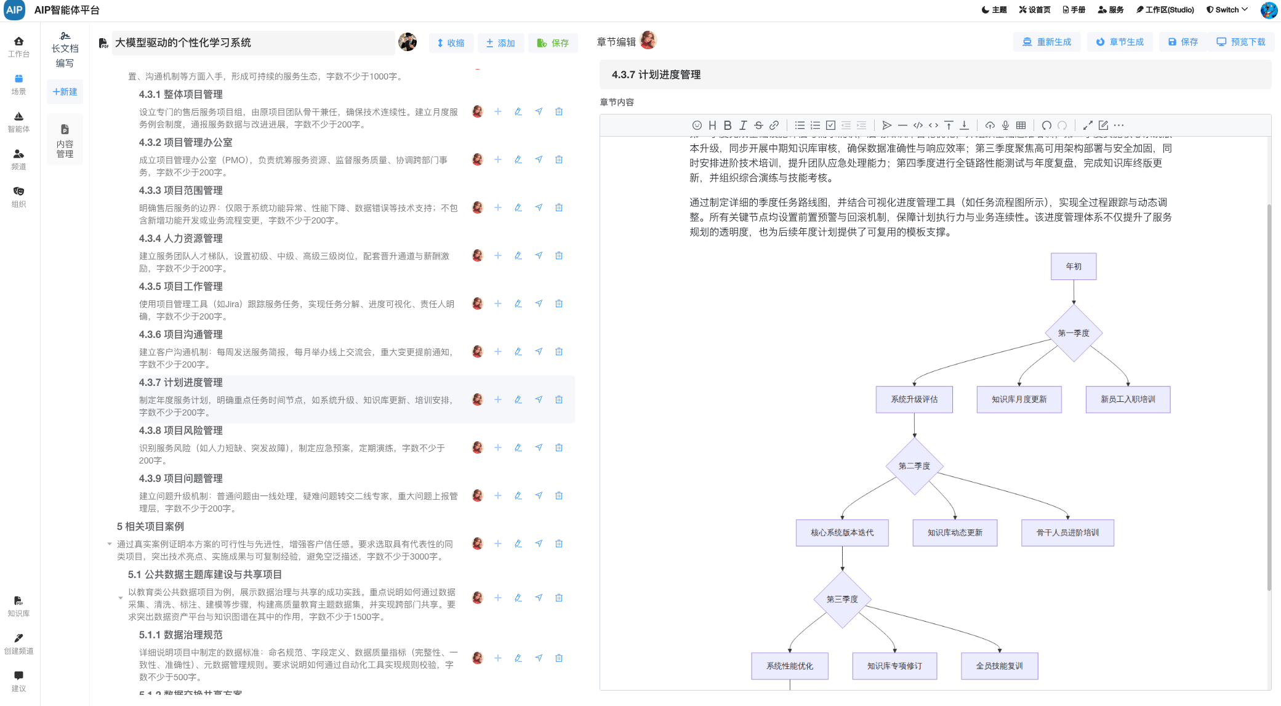Click the microphone voice input icon
Screen dimensions: 1281x706
coord(1005,125)
